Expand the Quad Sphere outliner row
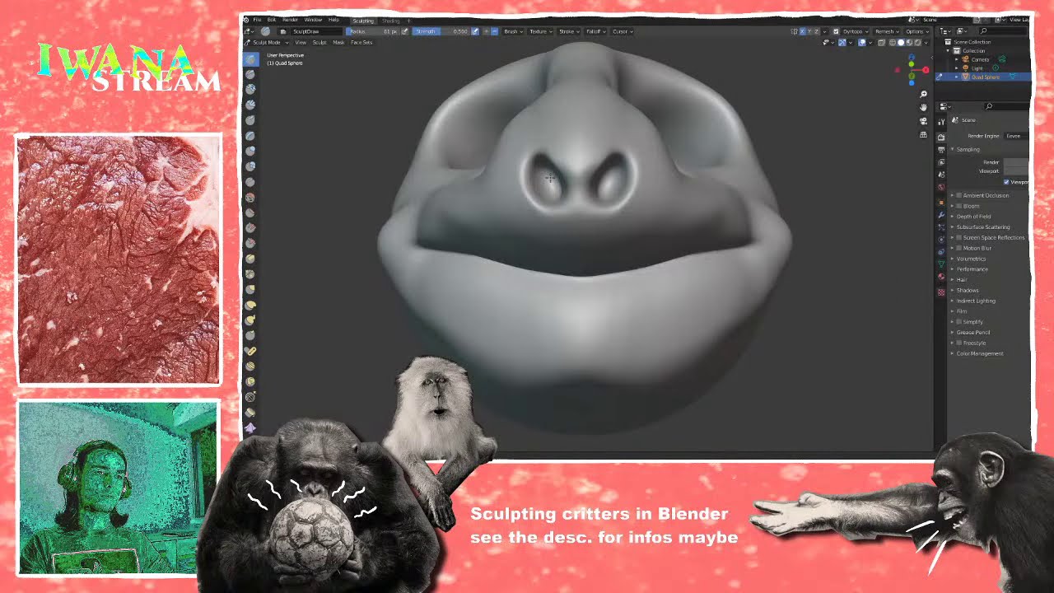Viewport: 1054px width, 593px height. point(957,77)
